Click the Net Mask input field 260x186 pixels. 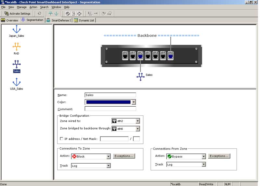pyautogui.click(x=136, y=139)
